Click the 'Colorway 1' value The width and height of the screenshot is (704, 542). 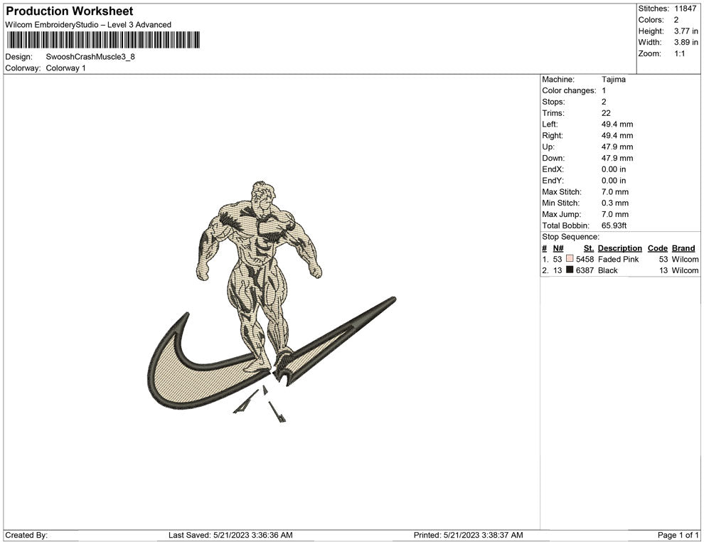click(65, 68)
